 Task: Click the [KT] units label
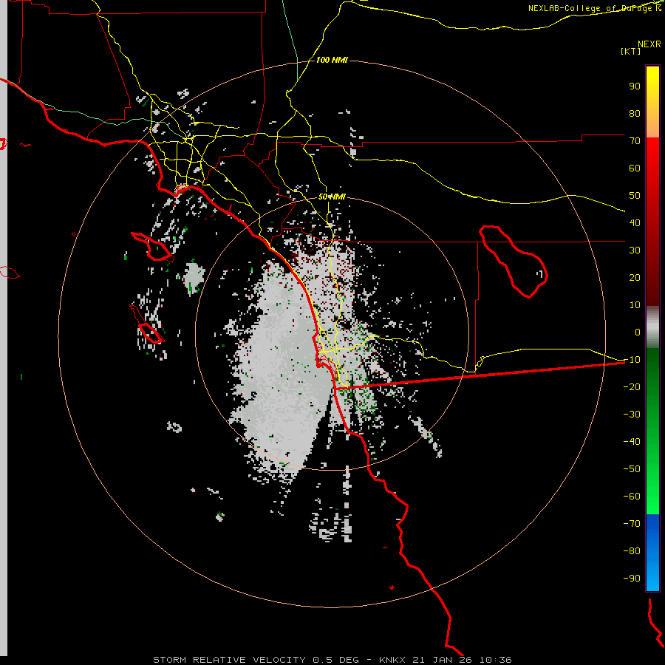[x=630, y=51]
